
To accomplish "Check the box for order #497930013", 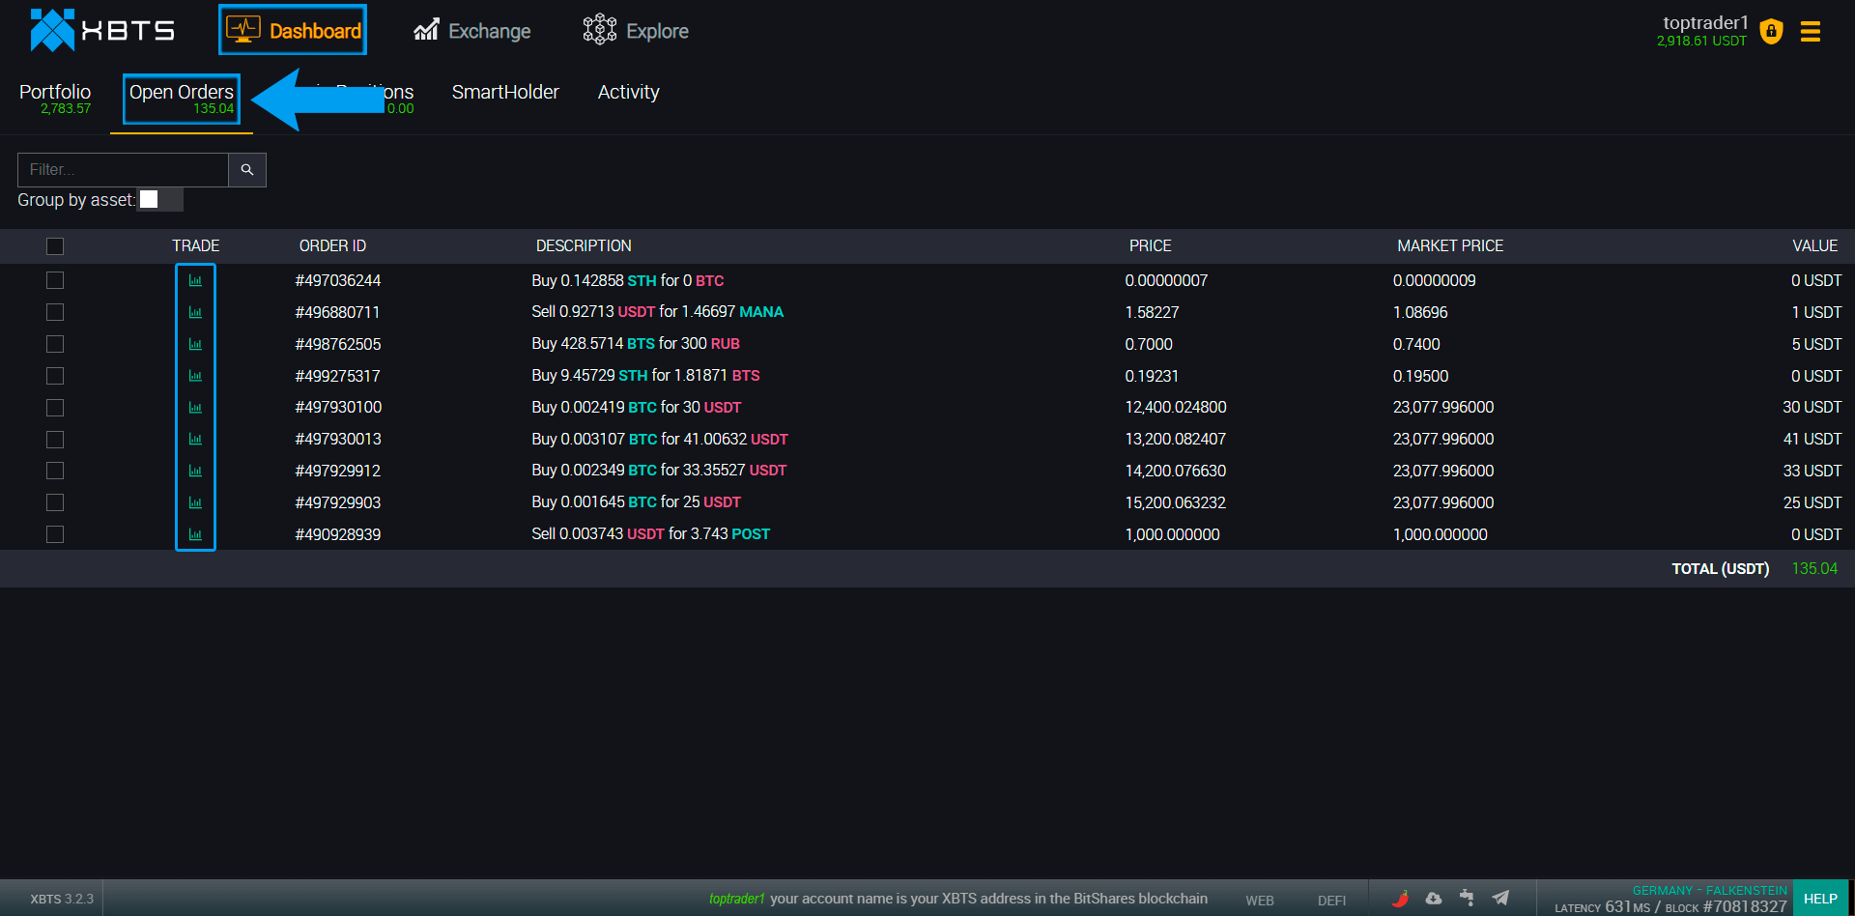I will [55, 440].
